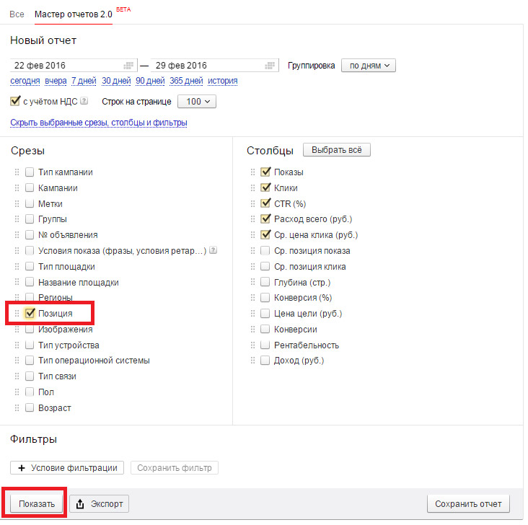Open the Строк на странице dropdown

pyautogui.click(x=197, y=102)
